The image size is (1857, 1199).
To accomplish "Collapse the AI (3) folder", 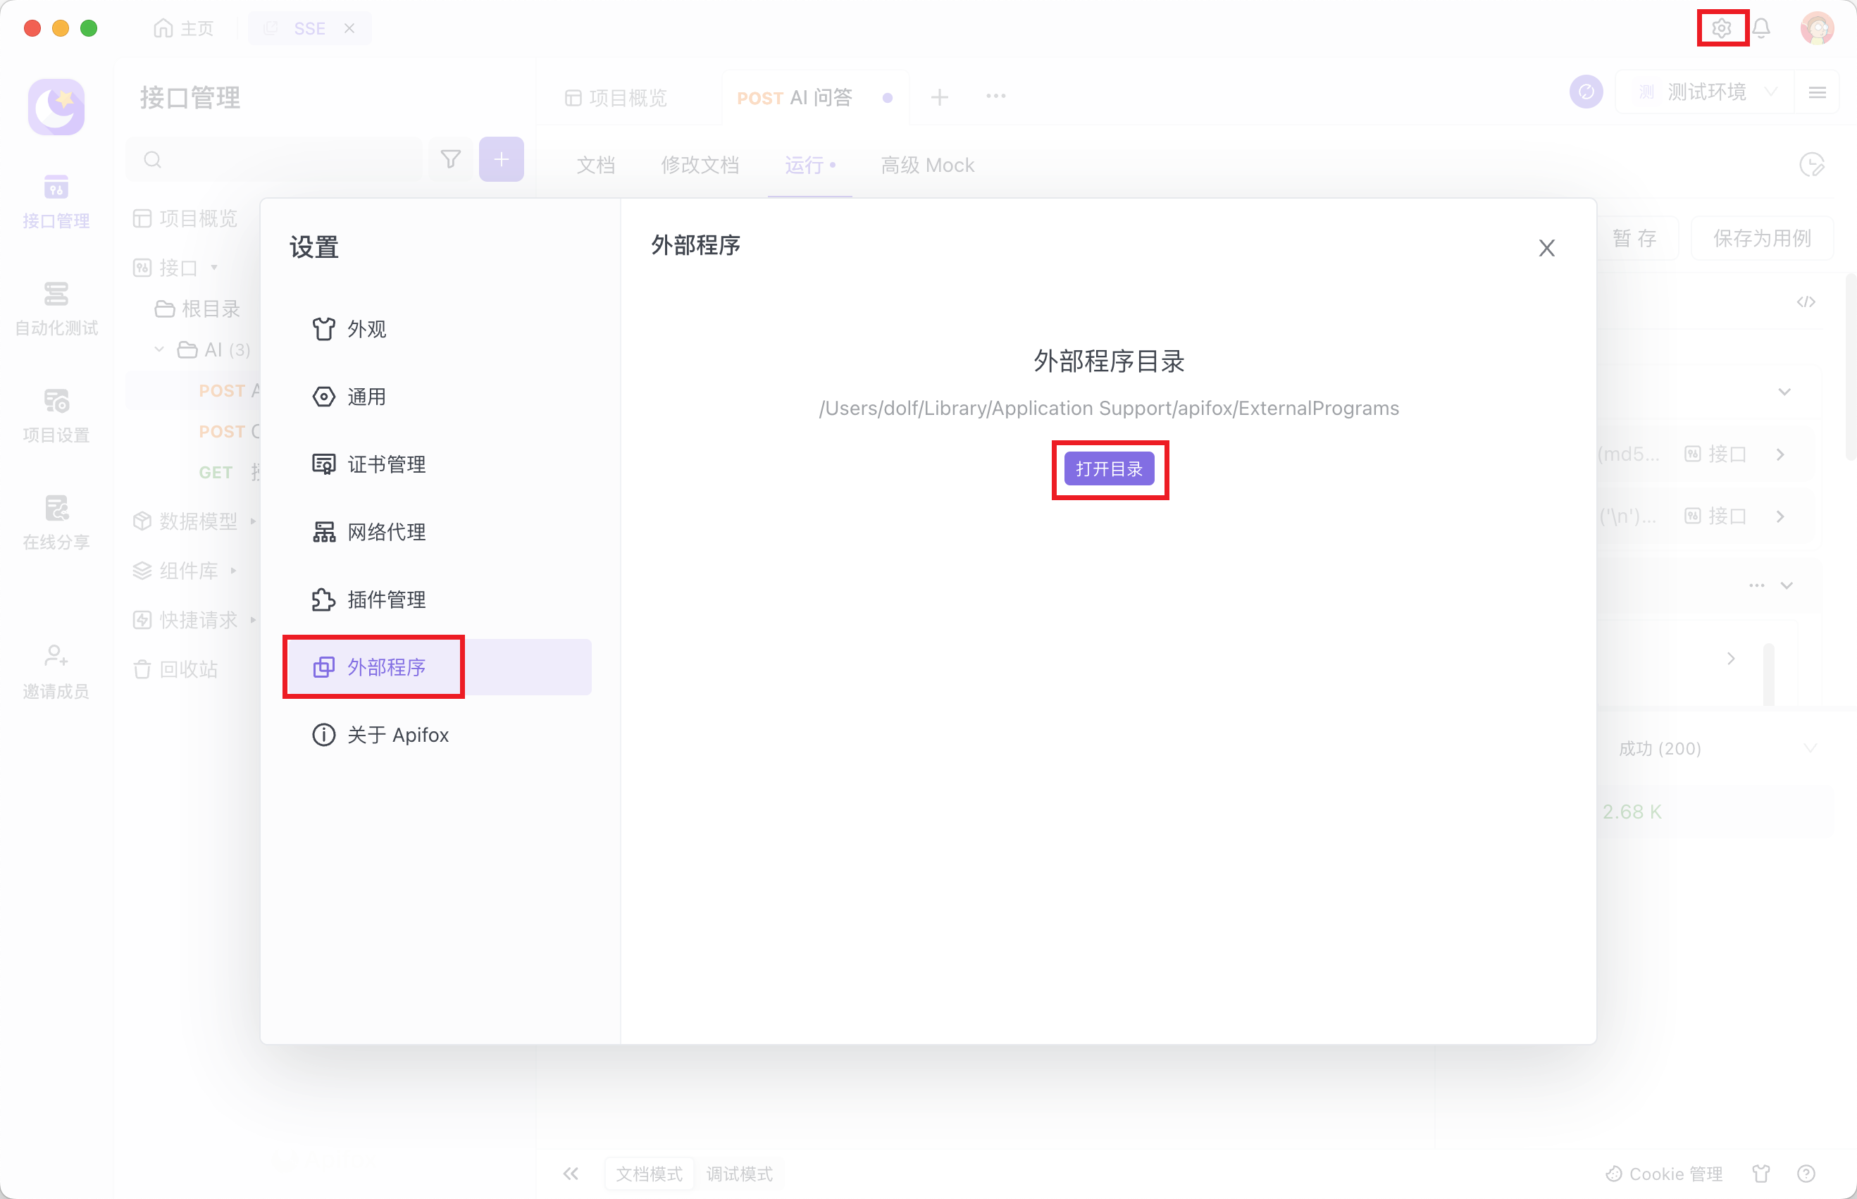I will pos(160,349).
